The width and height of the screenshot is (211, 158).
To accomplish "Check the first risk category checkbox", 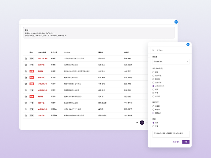I will (153, 72).
